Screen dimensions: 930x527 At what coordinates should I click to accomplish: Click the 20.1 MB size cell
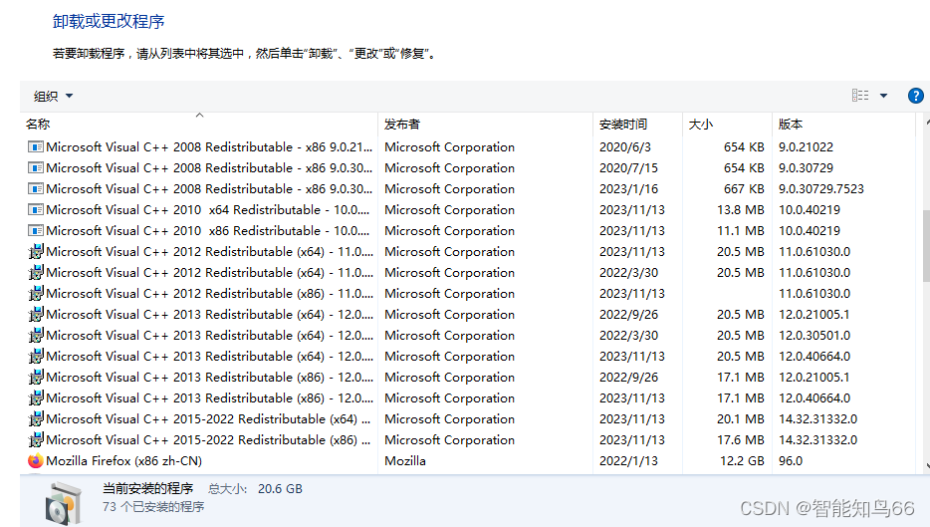click(740, 419)
